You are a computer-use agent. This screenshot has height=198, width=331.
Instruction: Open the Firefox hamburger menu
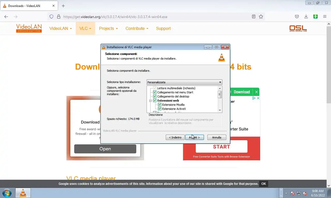tap(325, 16)
